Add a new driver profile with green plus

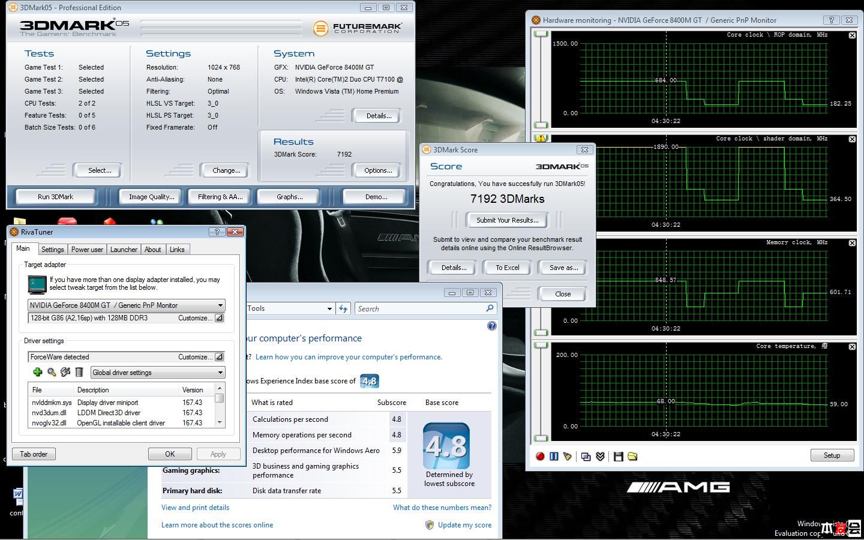(37, 372)
